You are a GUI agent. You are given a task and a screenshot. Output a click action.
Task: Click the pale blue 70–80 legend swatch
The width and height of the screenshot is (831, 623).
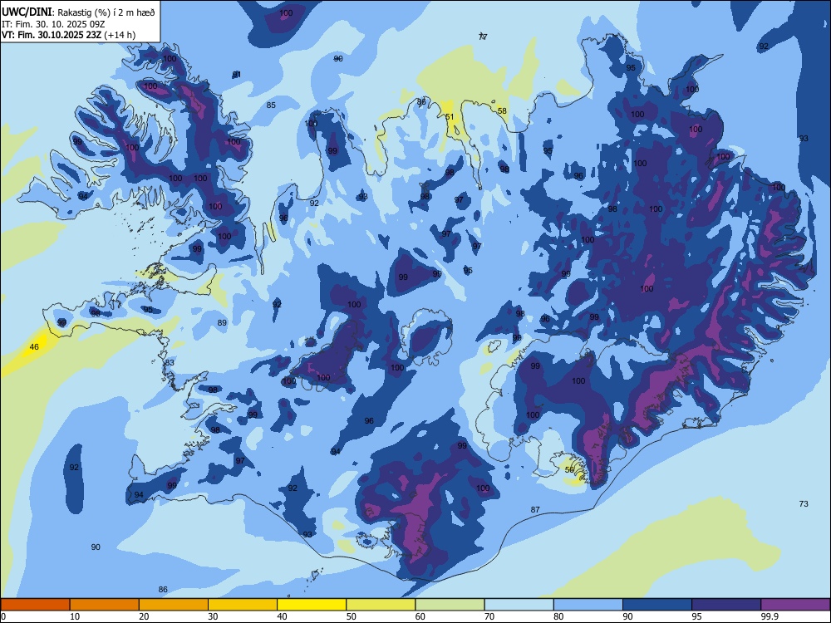(x=519, y=605)
